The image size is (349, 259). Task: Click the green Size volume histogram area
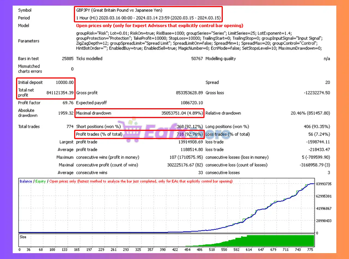tap(273, 241)
